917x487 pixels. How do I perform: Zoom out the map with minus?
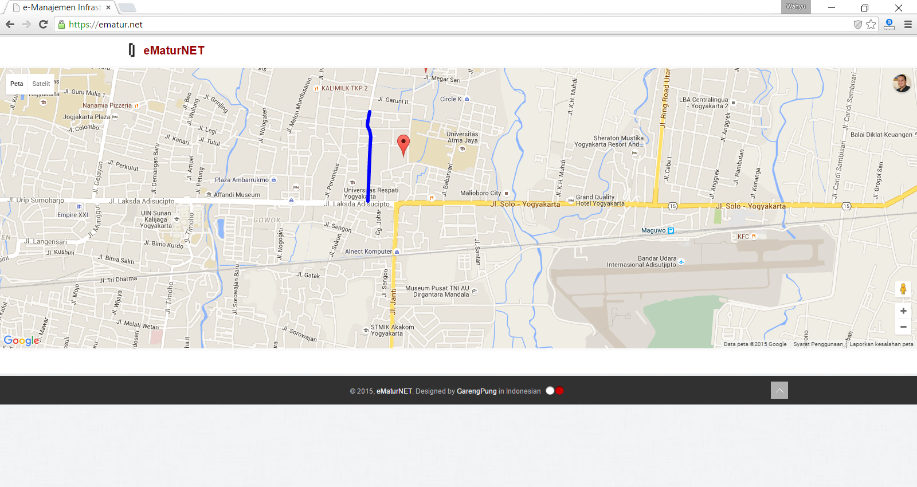pos(903,327)
